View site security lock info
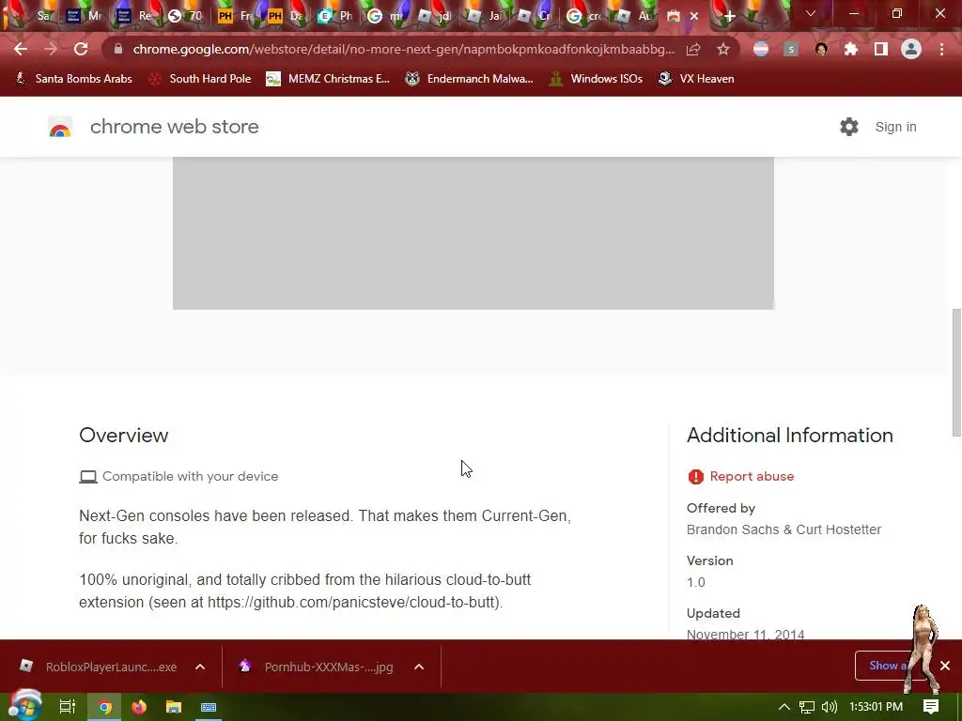The height and width of the screenshot is (721, 962). pyautogui.click(x=118, y=49)
